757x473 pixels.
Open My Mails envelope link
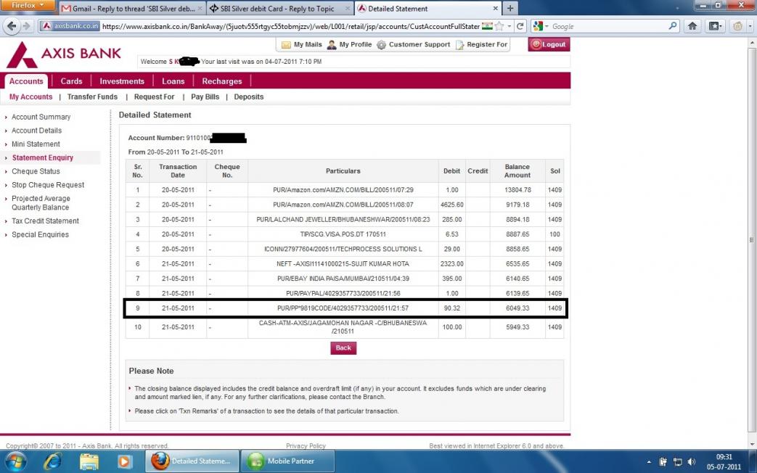click(301, 44)
